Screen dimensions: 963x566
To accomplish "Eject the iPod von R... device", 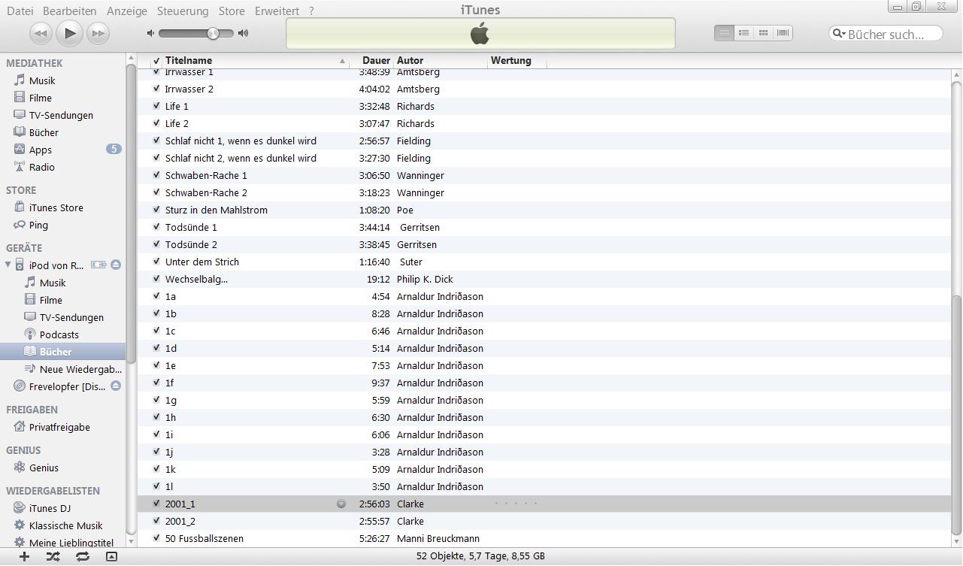I will (x=116, y=265).
